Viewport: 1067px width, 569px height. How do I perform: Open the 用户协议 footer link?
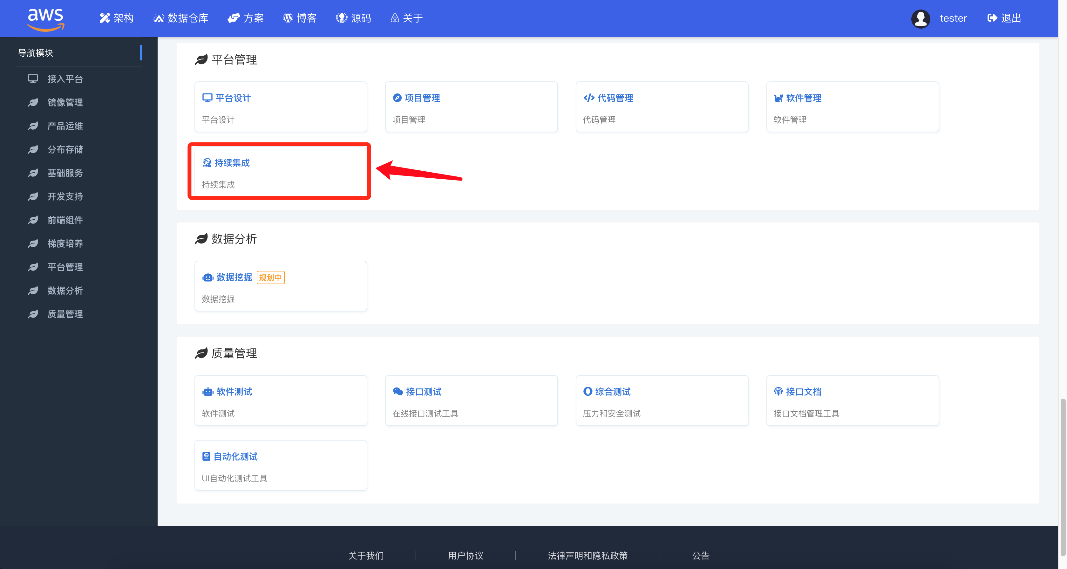[x=466, y=555]
